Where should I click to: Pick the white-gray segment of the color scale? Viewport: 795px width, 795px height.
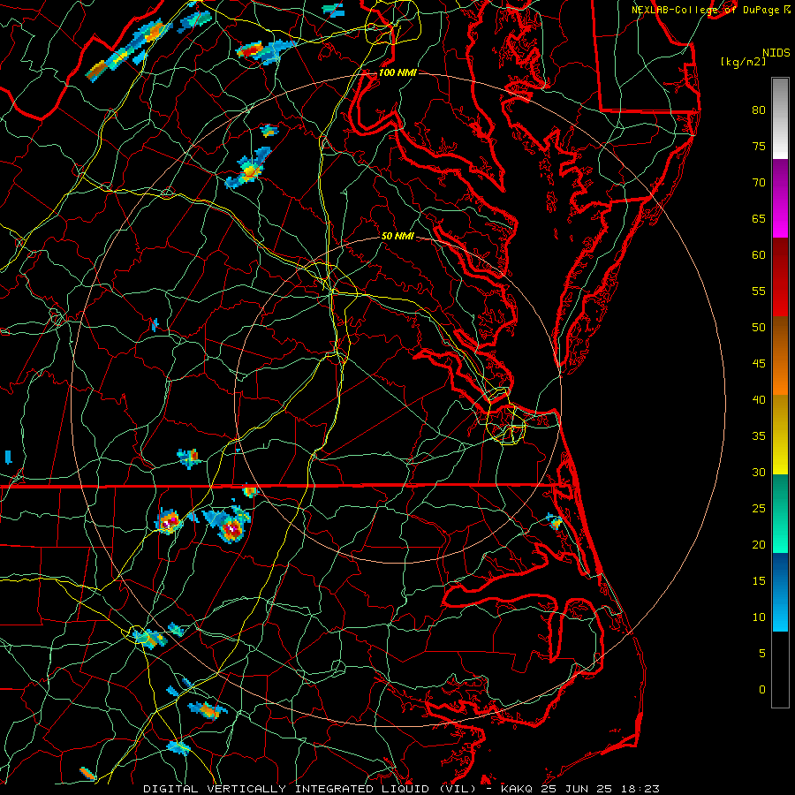780,118
